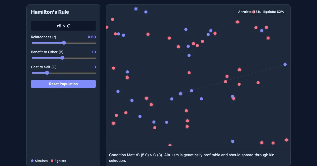Adjust the Cost to Self (C) slider
This screenshot has width=317, height=166.
pos(63,73)
